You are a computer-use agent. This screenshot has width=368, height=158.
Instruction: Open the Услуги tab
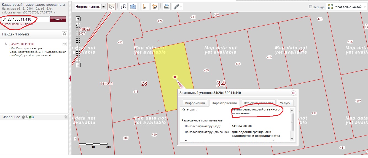(285, 103)
